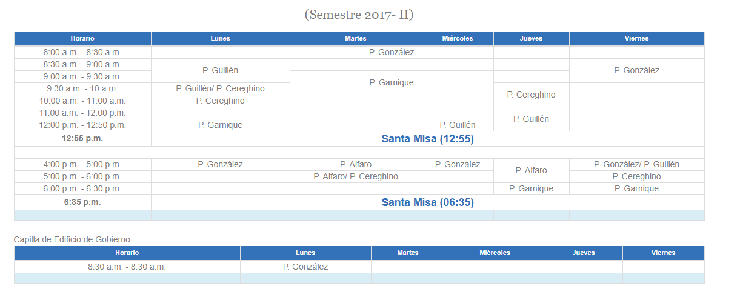Click the Capilla de Edificio de Gobierno label

(x=72, y=239)
